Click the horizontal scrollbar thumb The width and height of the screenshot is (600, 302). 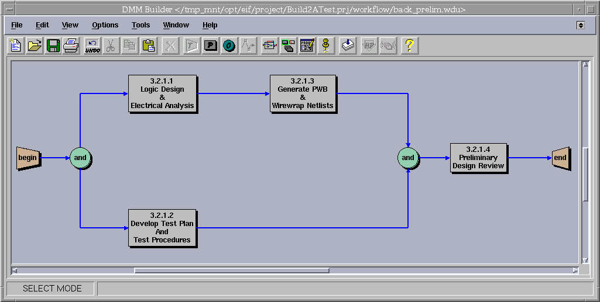point(231,270)
